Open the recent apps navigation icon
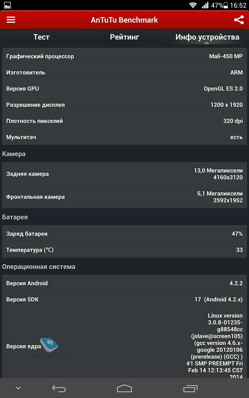249x398 pixels. pos(190,388)
